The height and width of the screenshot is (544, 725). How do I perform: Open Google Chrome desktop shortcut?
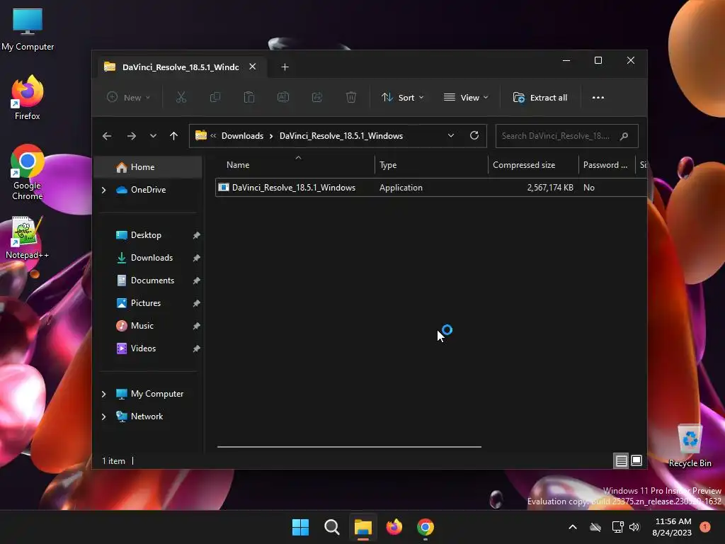pyautogui.click(x=28, y=172)
